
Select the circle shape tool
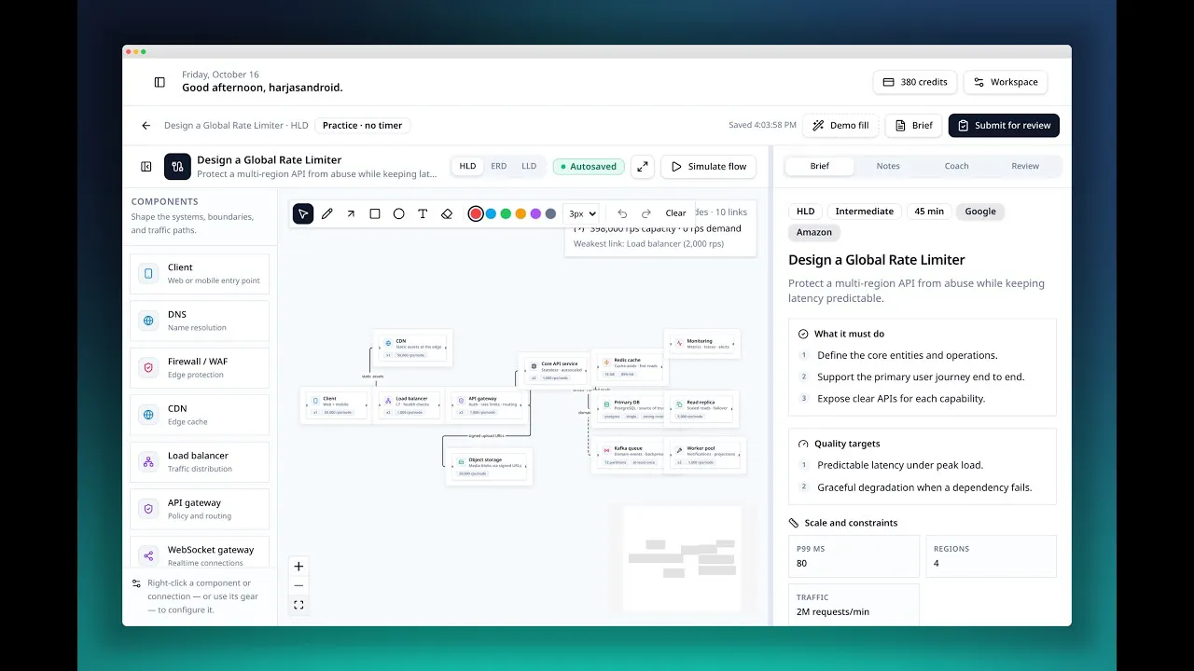click(x=398, y=213)
